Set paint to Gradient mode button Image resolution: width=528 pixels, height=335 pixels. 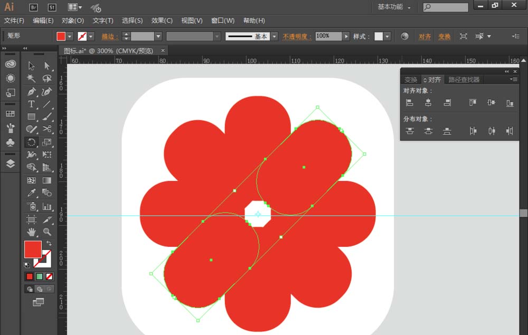coord(40,276)
